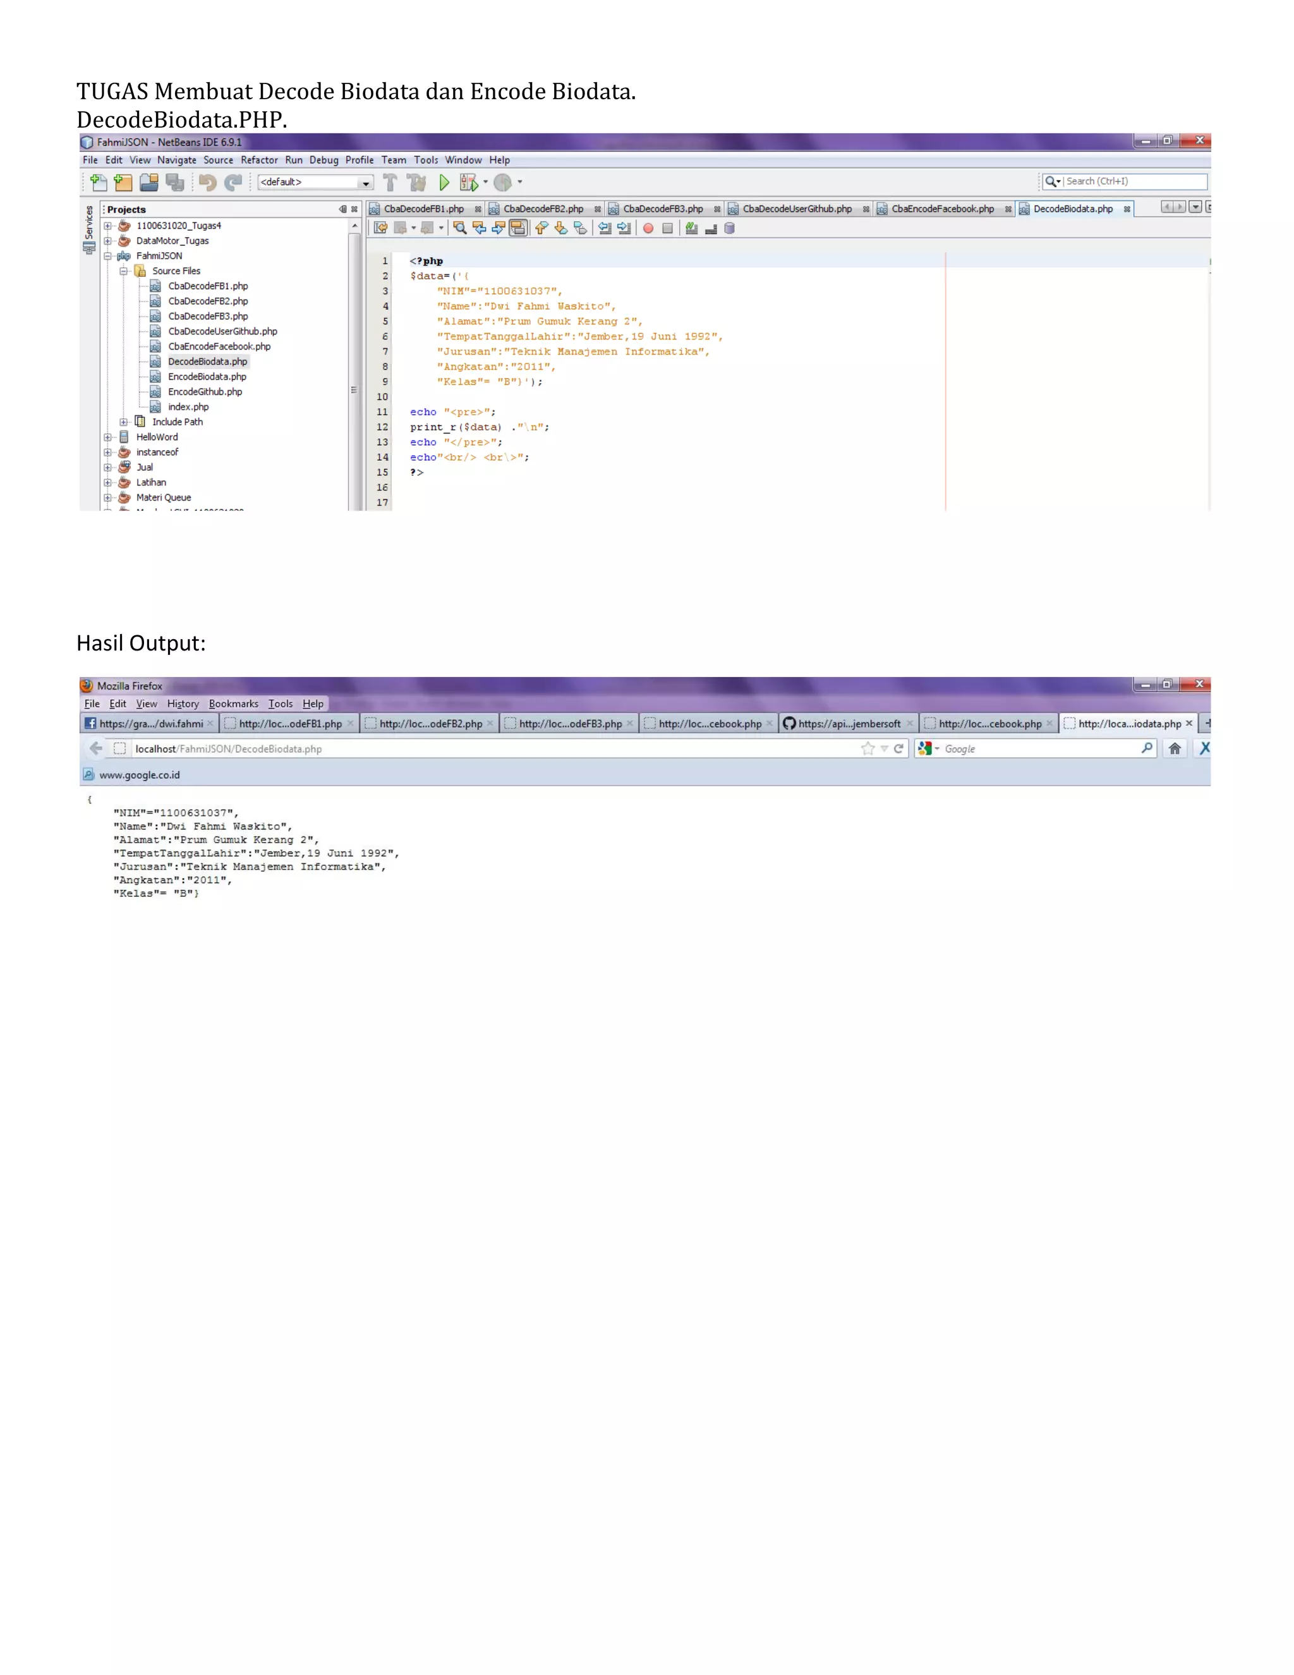Click the Firefox Reload icon in address bar
This screenshot has width=1294, height=1675.
[898, 748]
